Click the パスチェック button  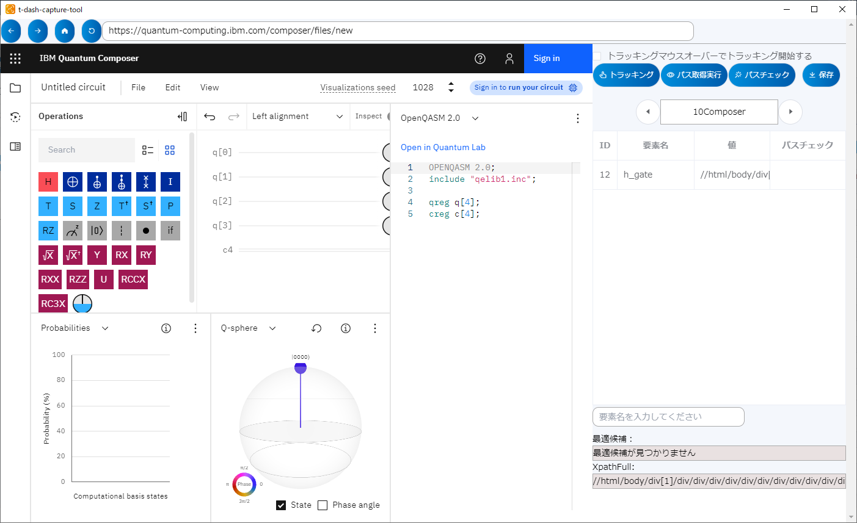(762, 75)
